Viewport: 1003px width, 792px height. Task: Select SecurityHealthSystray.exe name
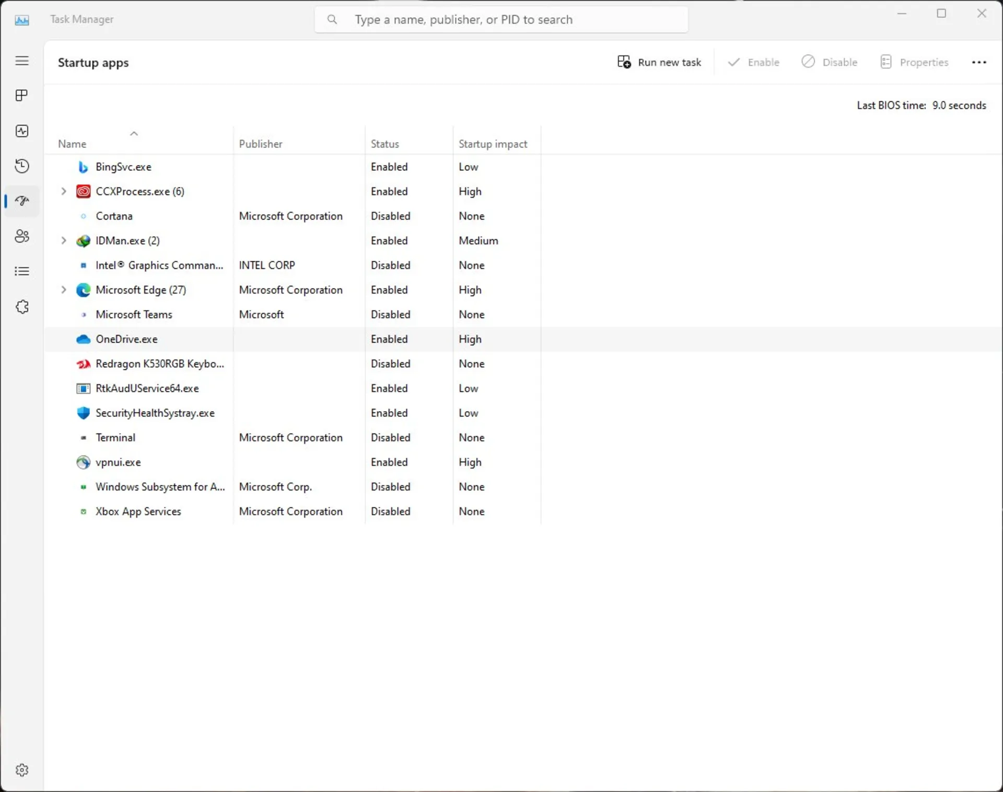click(155, 413)
